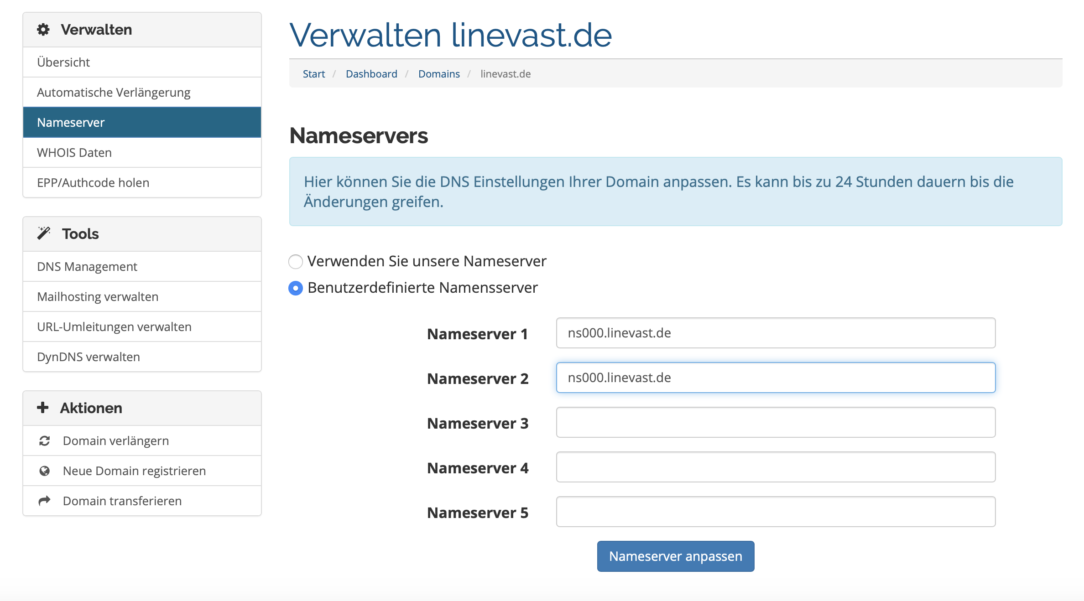This screenshot has width=1084, height=601.
Task: Go to Dashboard in the breadcrumb
Action: (371, 74)
